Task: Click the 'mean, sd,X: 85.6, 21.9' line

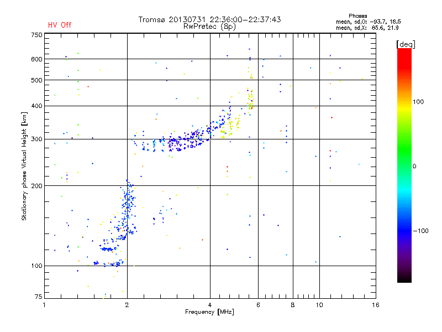Action: click(367, 28)
